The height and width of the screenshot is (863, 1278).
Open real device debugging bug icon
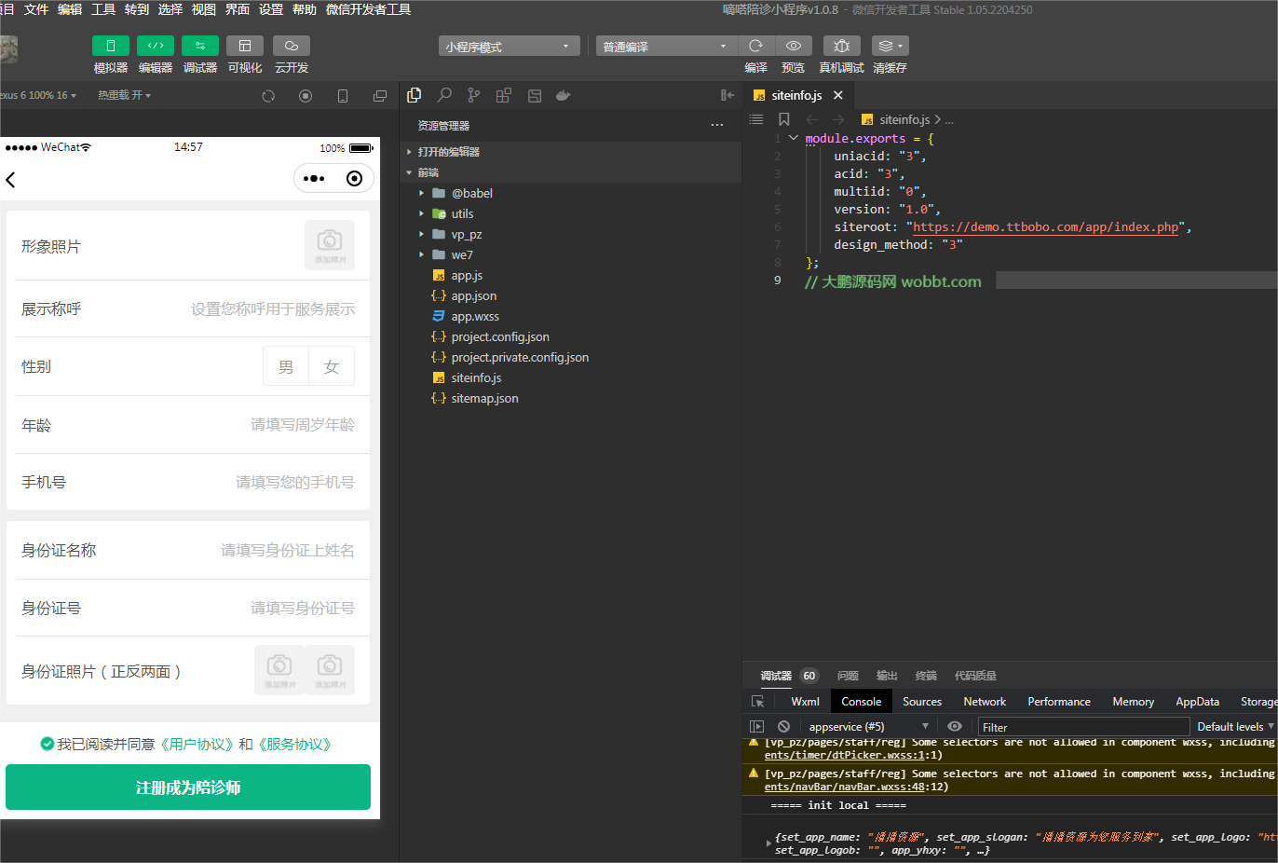coord(841,46)
